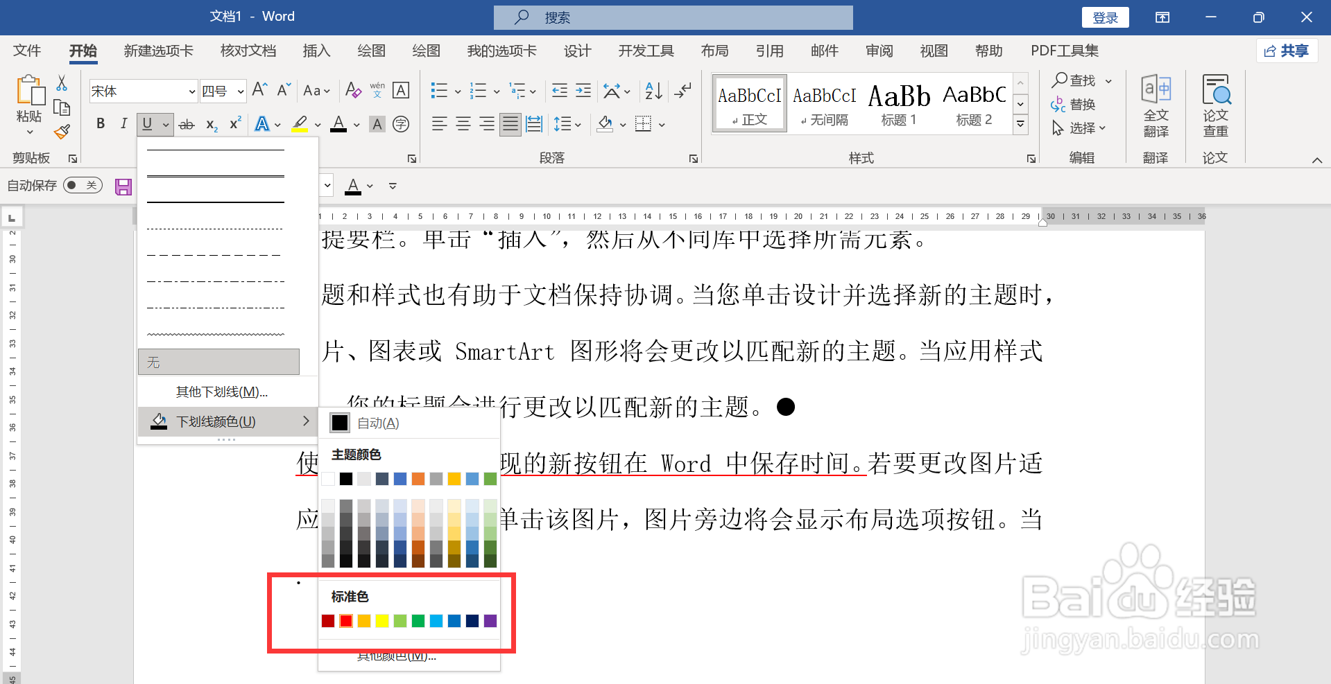Increase paragraph indent
Screen dimensions: 1331x684
(583, 90)
